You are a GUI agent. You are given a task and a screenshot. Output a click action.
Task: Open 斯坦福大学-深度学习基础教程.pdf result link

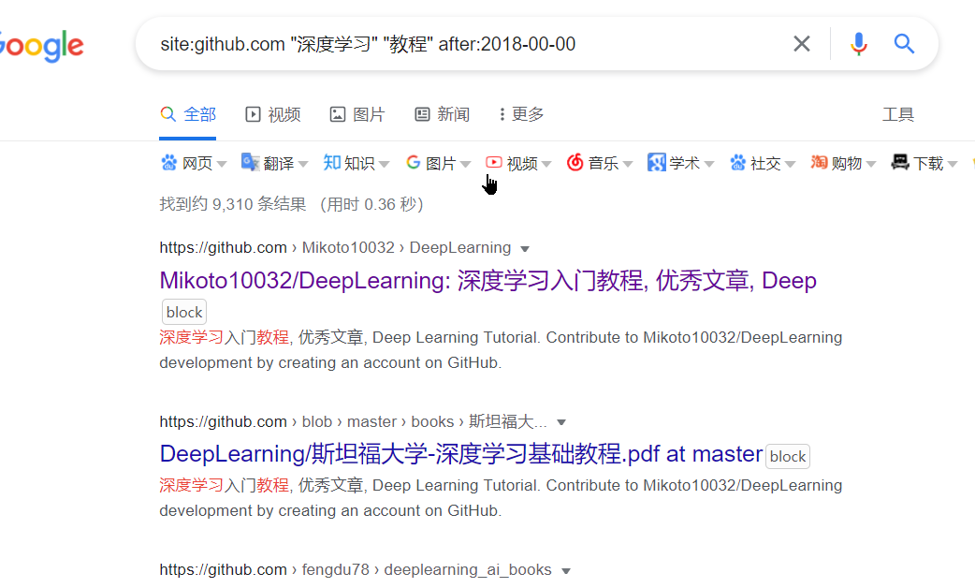[460, 454]
